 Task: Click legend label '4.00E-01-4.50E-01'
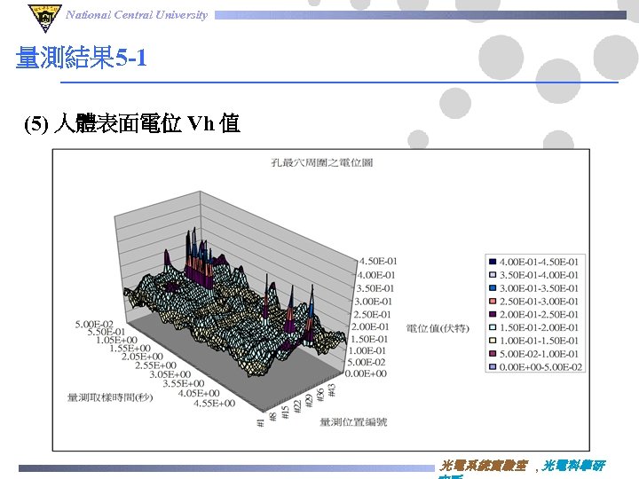point(540,262)
